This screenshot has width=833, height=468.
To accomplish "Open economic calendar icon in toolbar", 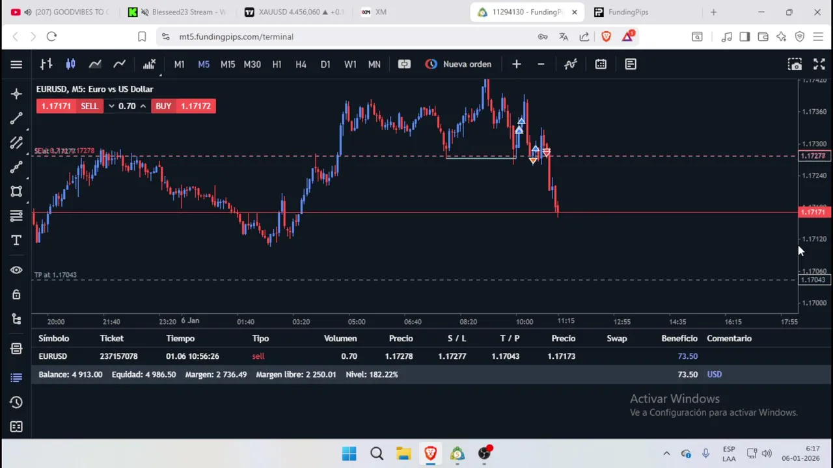I will pyautogui.click(x=601, y=64).
